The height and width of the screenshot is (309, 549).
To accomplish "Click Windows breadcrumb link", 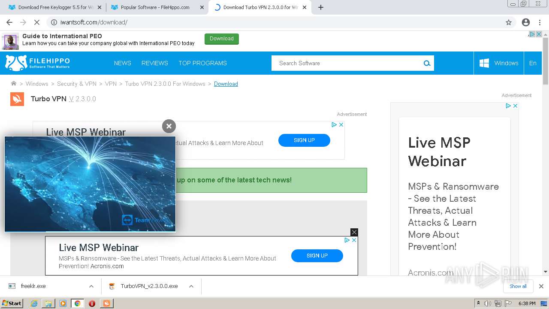I will tap(37, 84).
